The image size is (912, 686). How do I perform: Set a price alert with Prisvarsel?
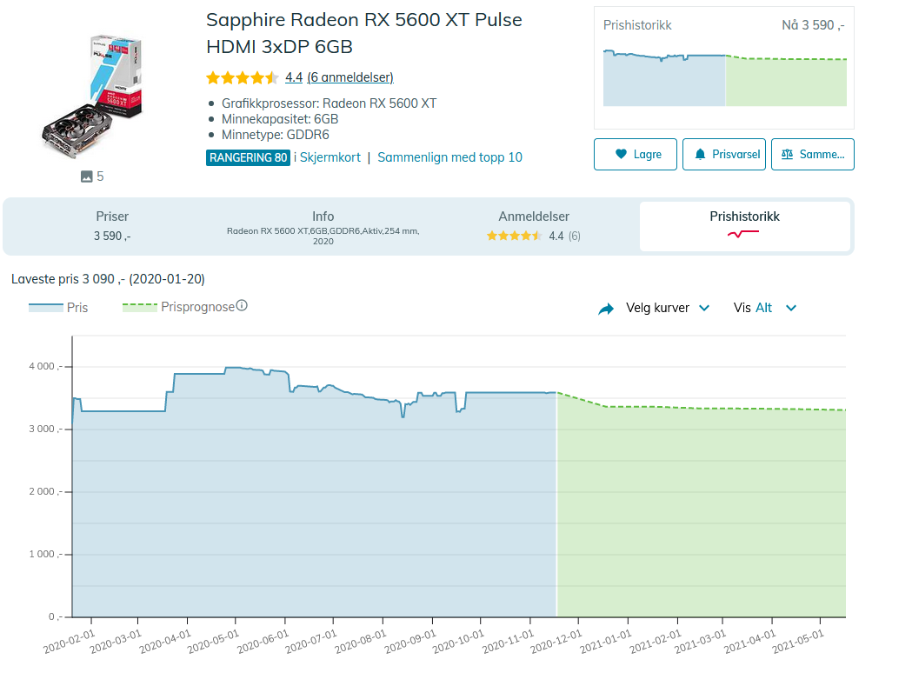click(723, 154)
